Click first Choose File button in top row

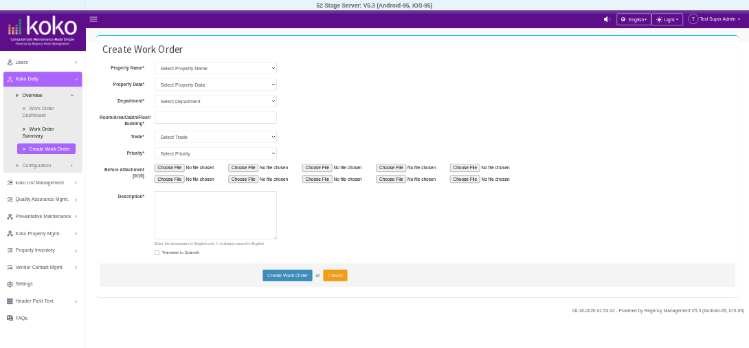pyautogui.click(x=170, y=168)
